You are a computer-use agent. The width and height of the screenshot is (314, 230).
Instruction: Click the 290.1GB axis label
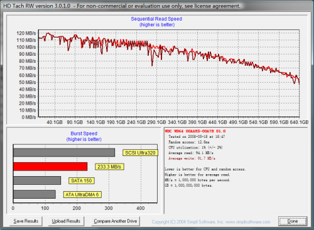pyautogui.click(x=156, y=122)
